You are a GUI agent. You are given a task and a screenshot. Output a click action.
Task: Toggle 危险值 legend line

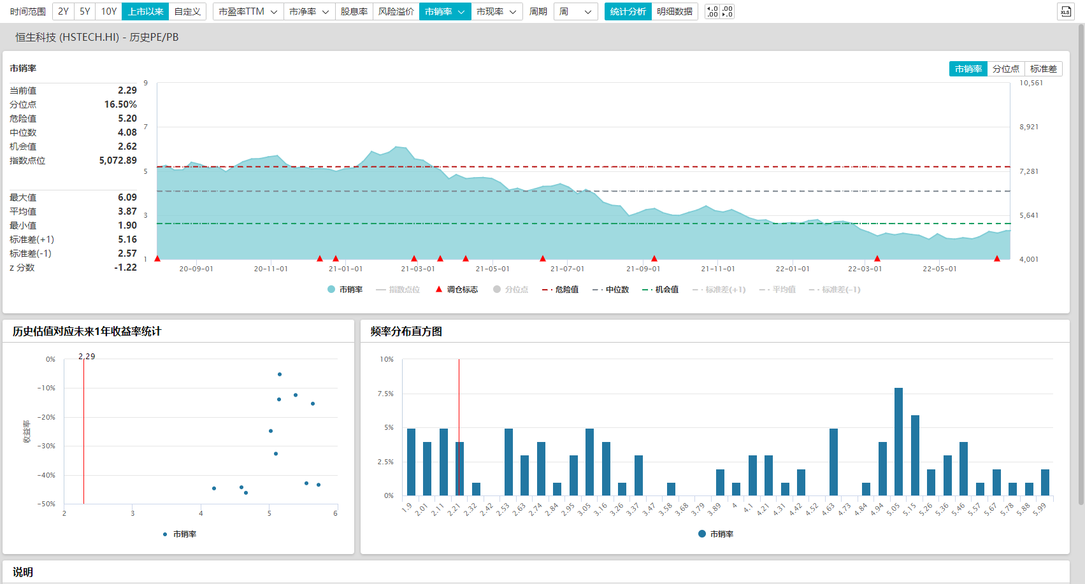[560, 289]
